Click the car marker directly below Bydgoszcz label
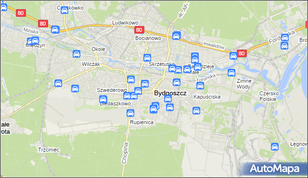Screen dimensions: 308x178 (x=168, y=99)
